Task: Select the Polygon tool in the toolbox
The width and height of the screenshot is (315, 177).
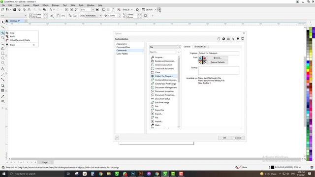Action: coord(3,63)
